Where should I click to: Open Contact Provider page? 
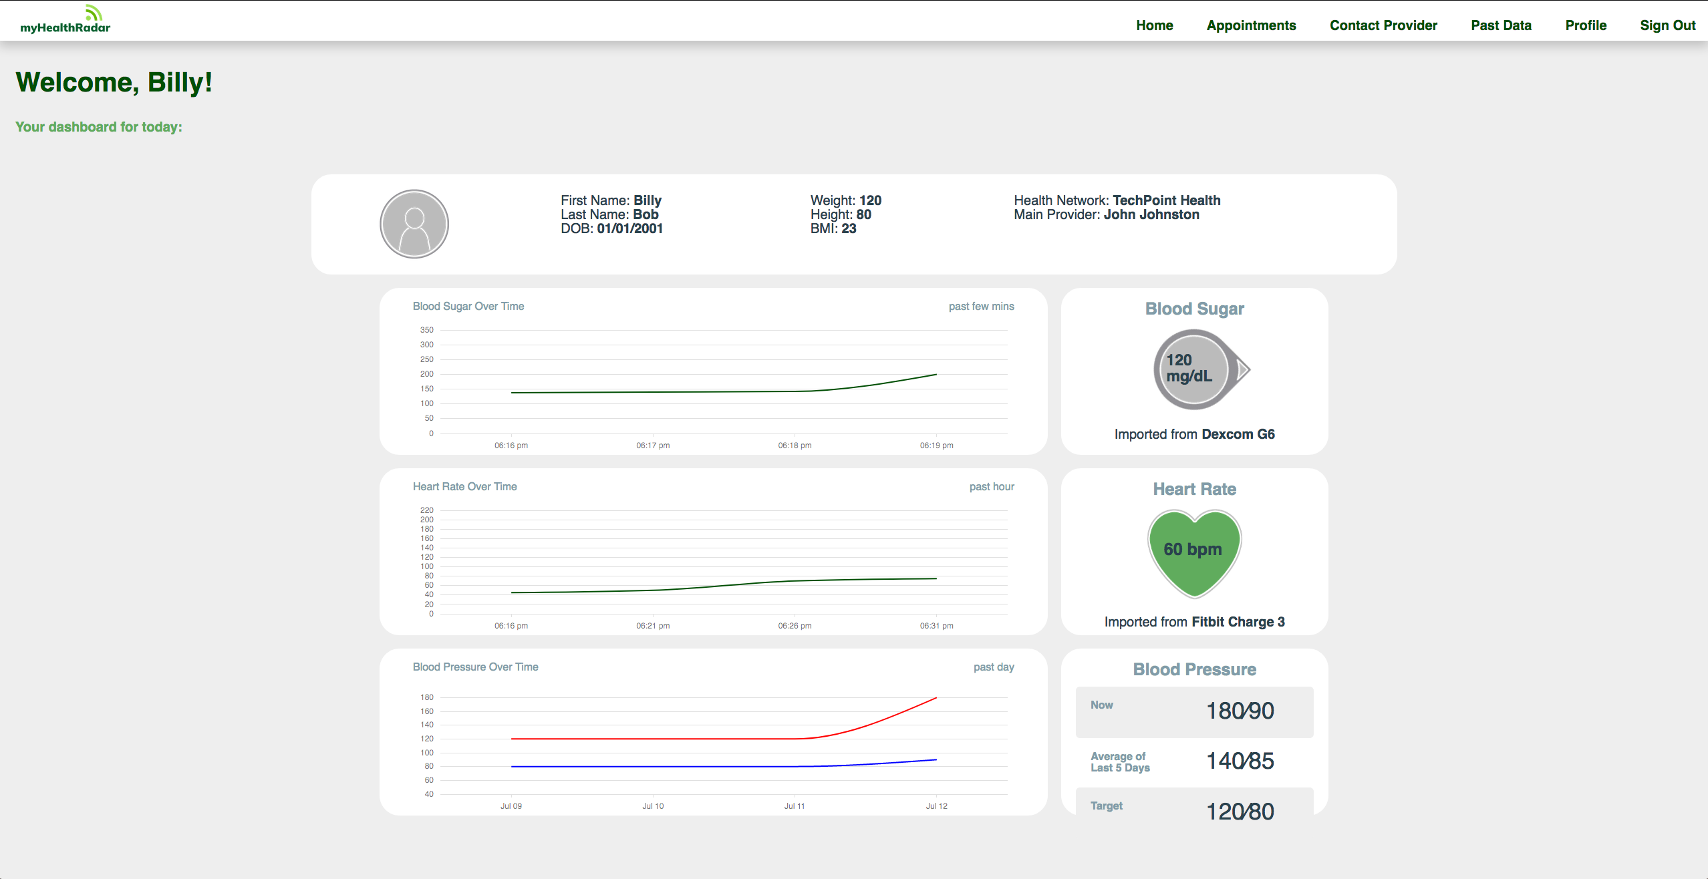pyautogui.click(x=1383, y=25)
